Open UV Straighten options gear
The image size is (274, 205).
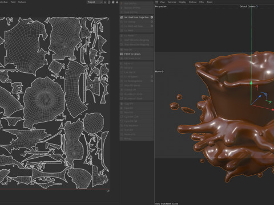152,76
